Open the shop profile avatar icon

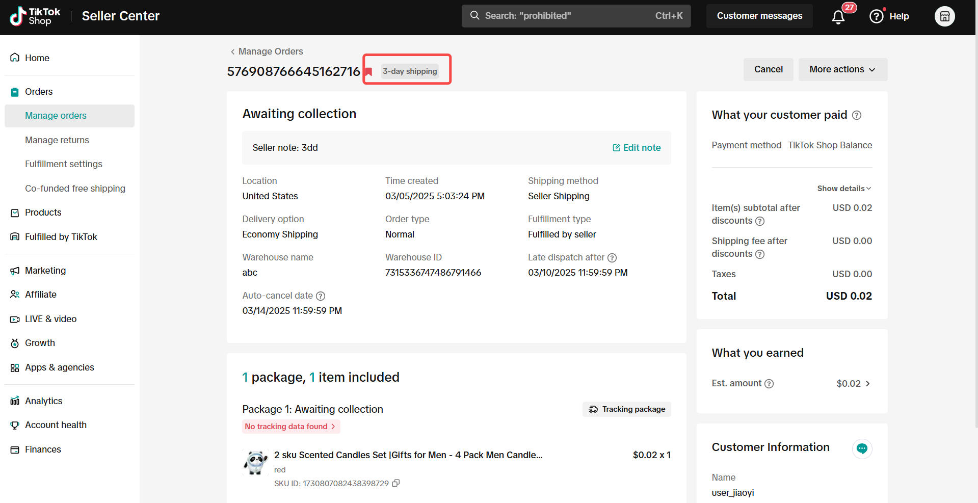[944, 16]
